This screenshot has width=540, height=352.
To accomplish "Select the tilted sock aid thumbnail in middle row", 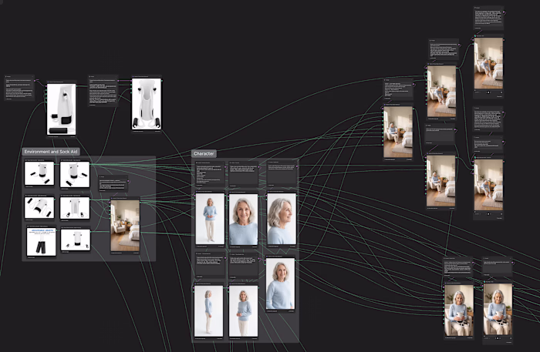I will click(39, 207).
